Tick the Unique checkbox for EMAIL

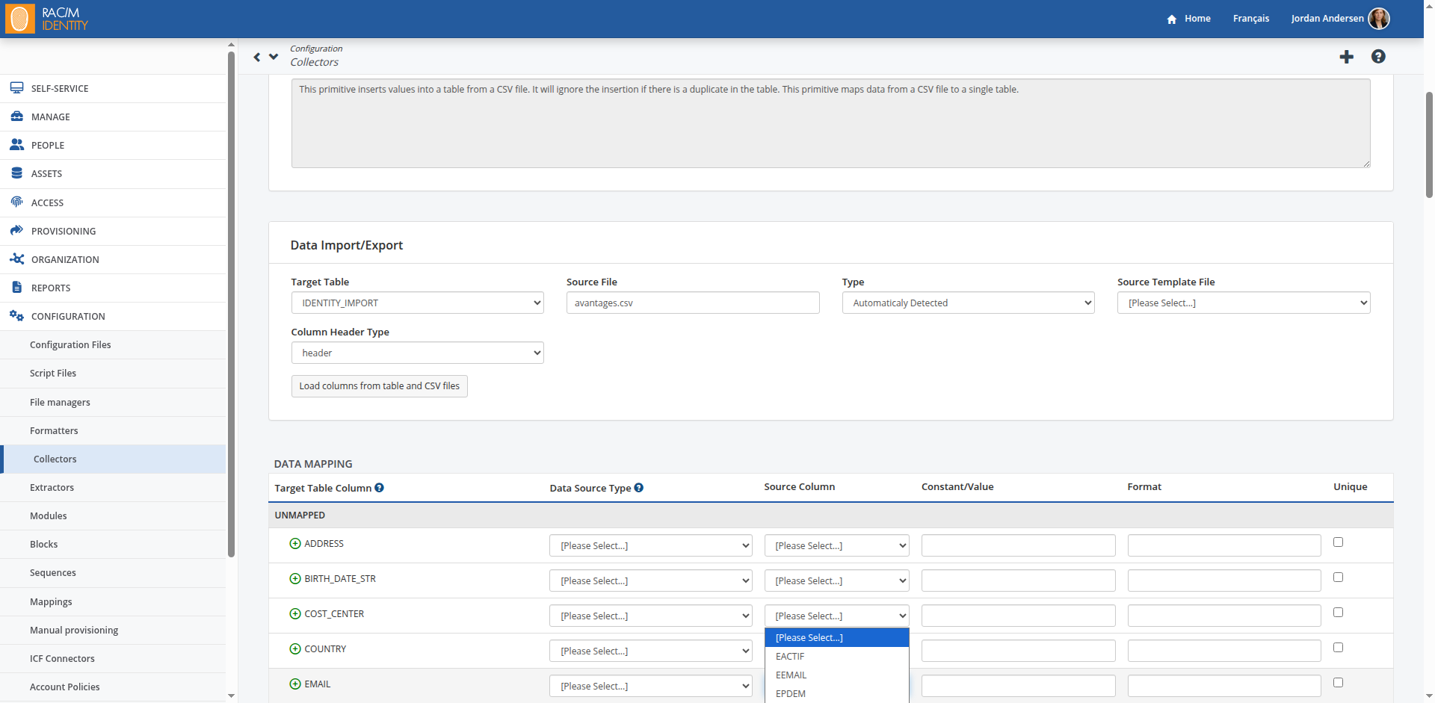click(1338, 683)
